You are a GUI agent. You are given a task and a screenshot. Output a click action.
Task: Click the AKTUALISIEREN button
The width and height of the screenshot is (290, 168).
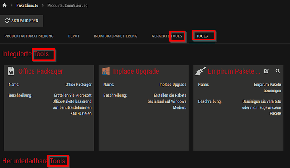point(21,21)
